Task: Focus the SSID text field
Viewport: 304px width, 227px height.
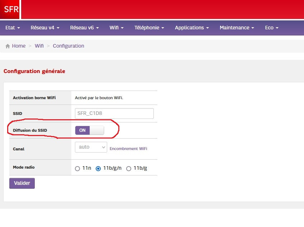Action: (x=114, y=113)
